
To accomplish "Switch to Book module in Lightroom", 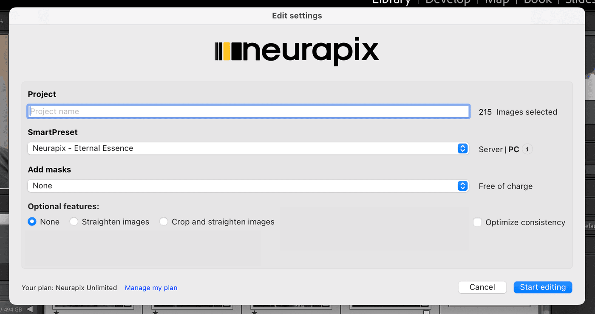I will click(538, 2).
